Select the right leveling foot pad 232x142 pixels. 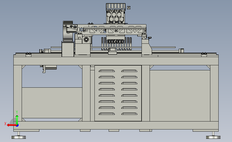click(213, 137)
